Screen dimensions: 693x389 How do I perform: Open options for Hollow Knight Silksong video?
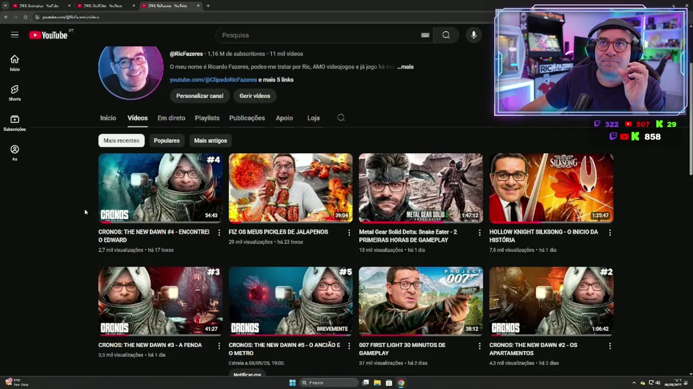point(610,233)
